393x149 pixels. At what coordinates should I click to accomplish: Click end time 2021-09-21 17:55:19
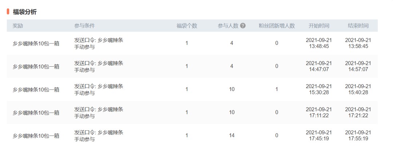point(358,136)
